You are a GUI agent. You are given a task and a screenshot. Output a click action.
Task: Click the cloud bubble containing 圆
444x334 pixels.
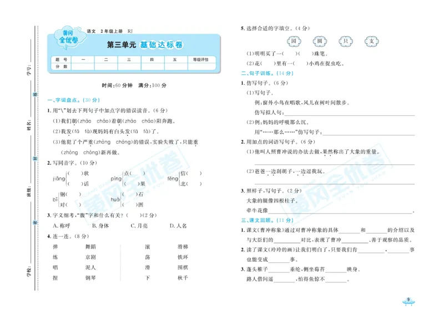tap(319, 41)
